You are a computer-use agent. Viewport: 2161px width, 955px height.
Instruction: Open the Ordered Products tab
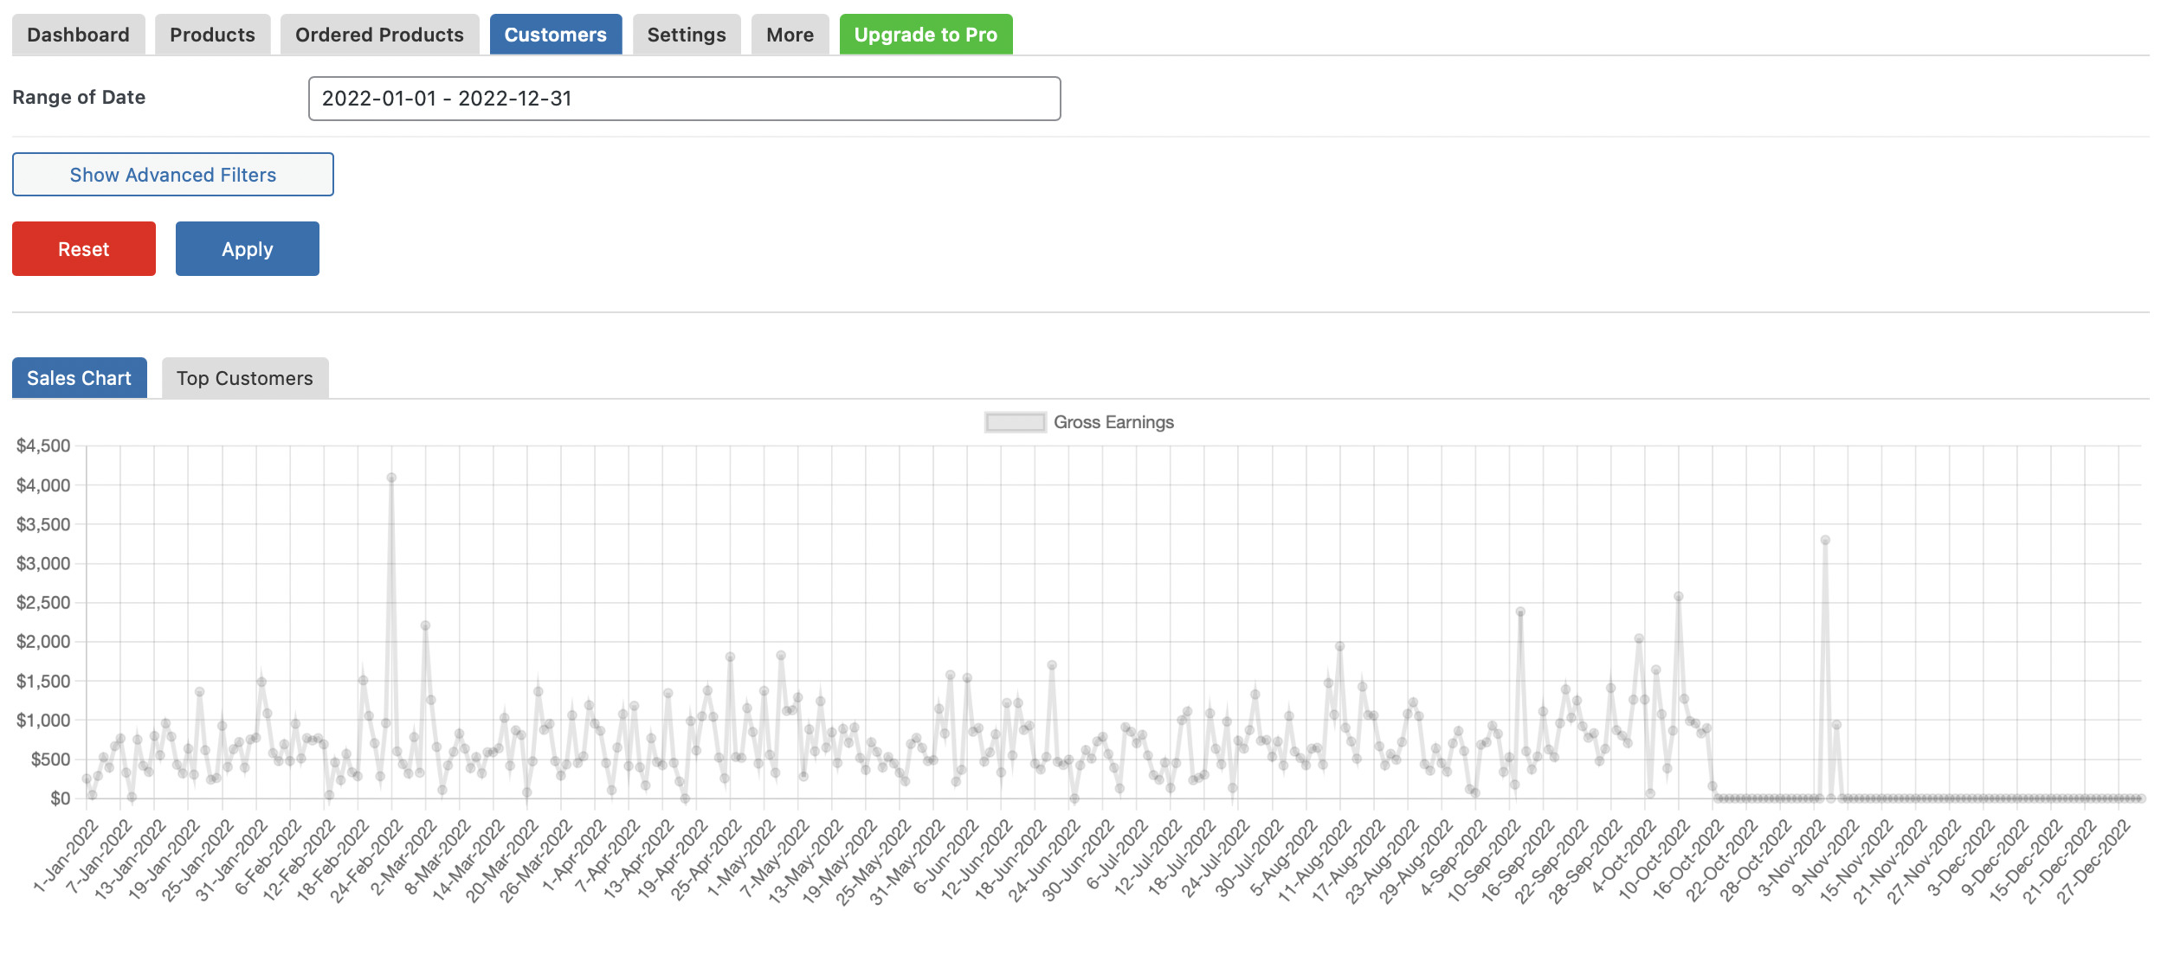(x=379, y=35)
